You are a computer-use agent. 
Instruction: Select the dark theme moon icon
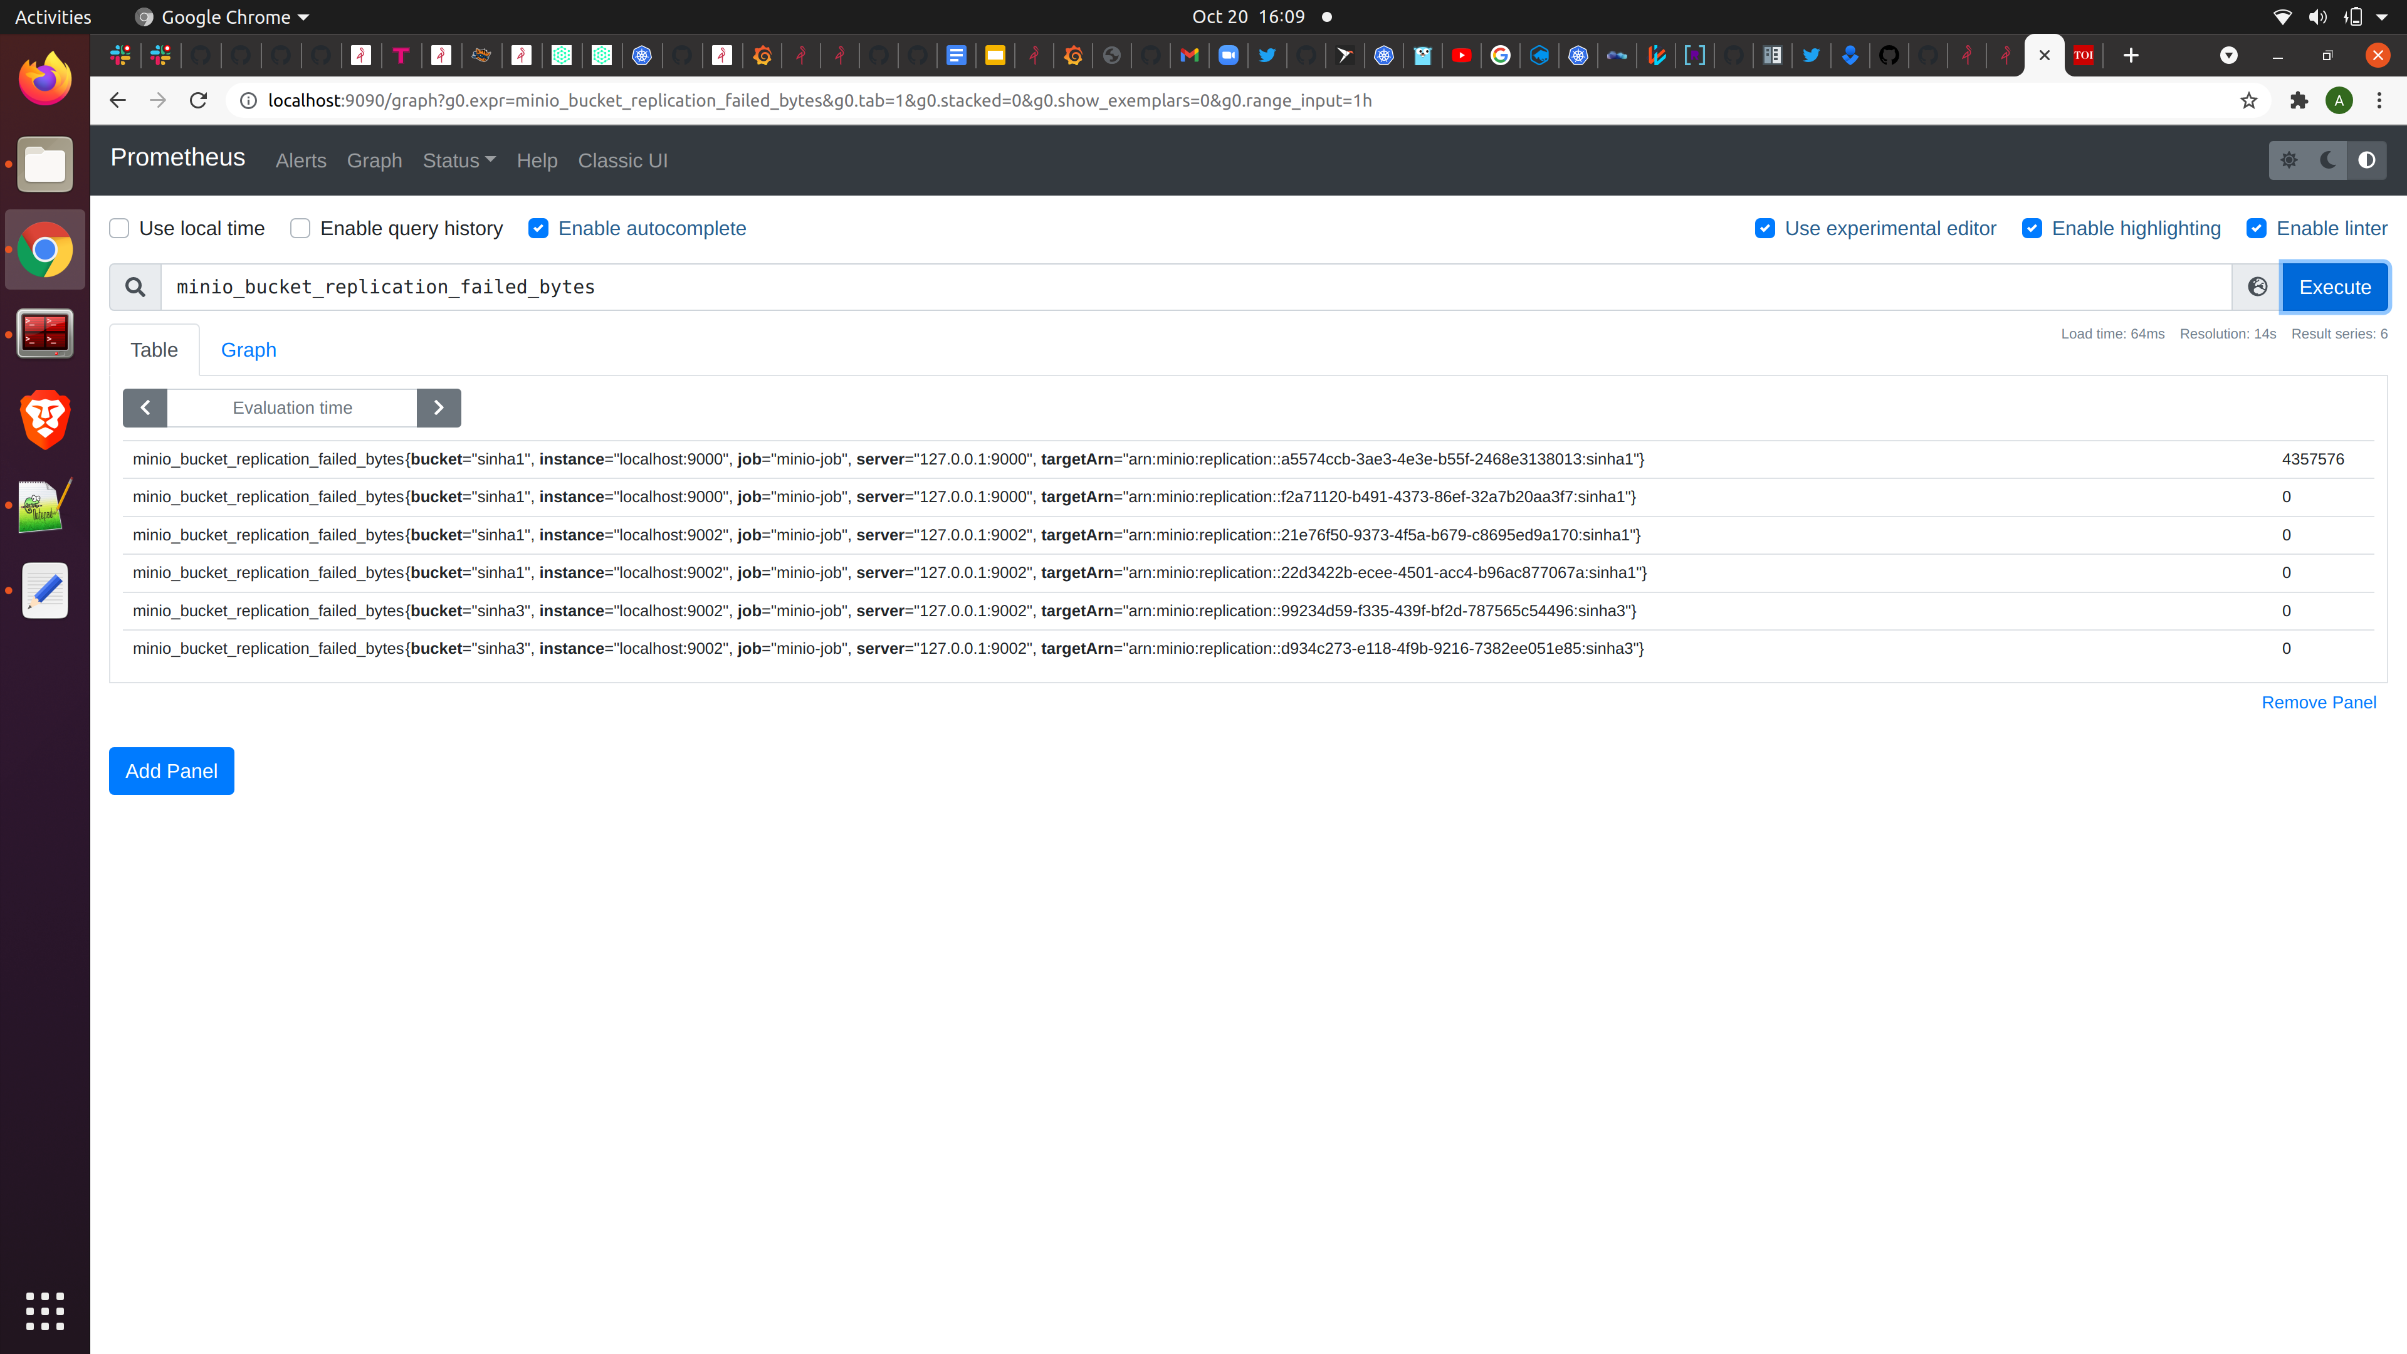coord(2327,160)
